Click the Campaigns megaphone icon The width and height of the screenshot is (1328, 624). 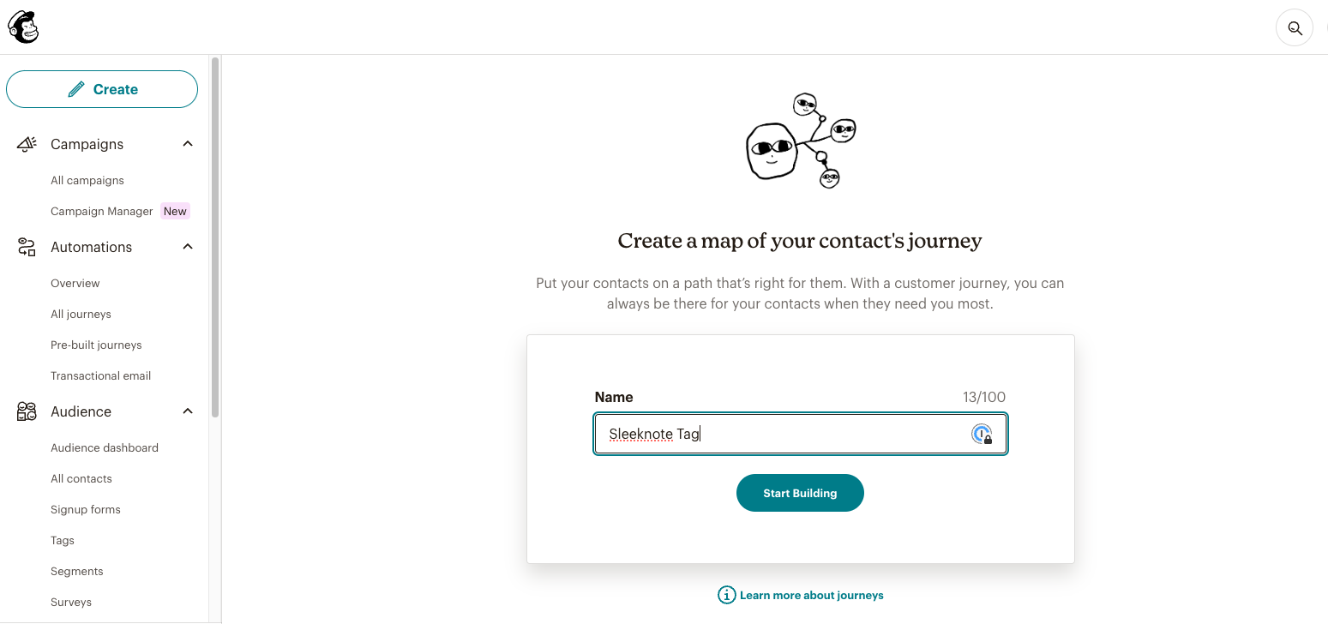[27, 144]
